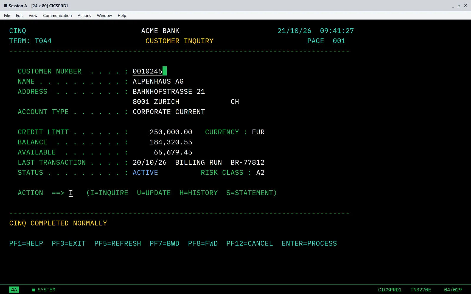Click ENTER=PROCESS label
Image resolution: width=471 pixels, height=294 pixels.
pos(309,243)
